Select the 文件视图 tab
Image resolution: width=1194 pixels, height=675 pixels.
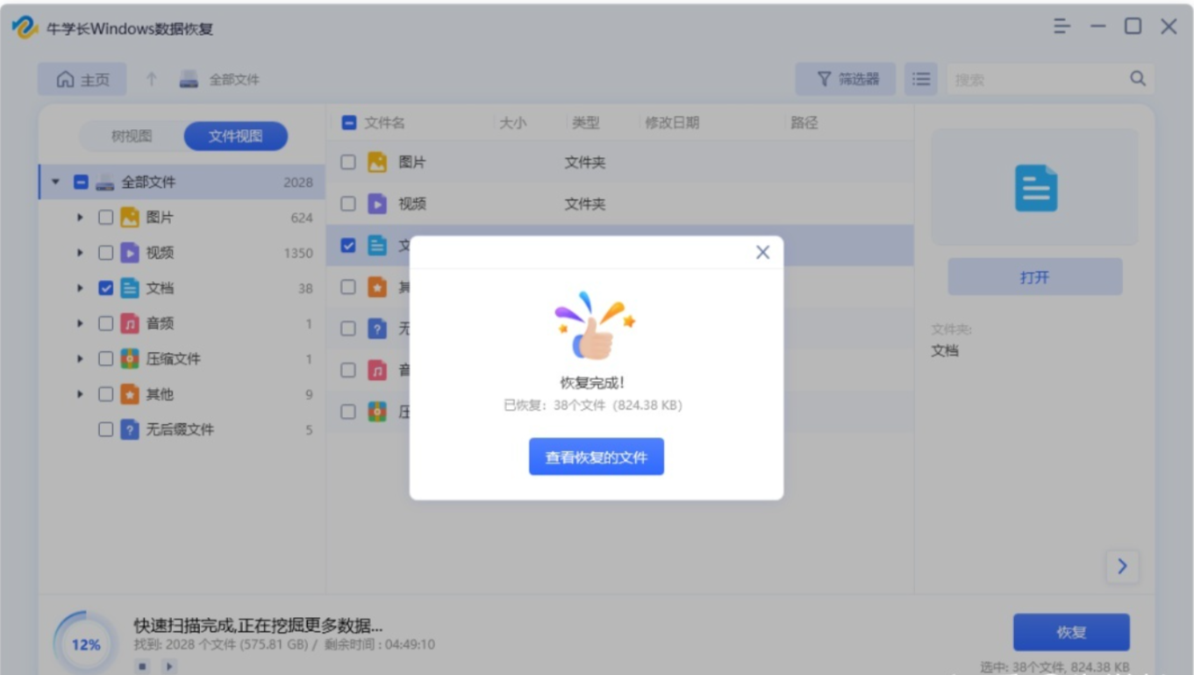click(x=235, y=136)
